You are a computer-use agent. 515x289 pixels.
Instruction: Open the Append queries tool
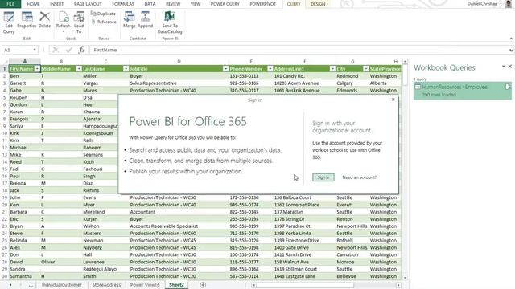(145, 20)
